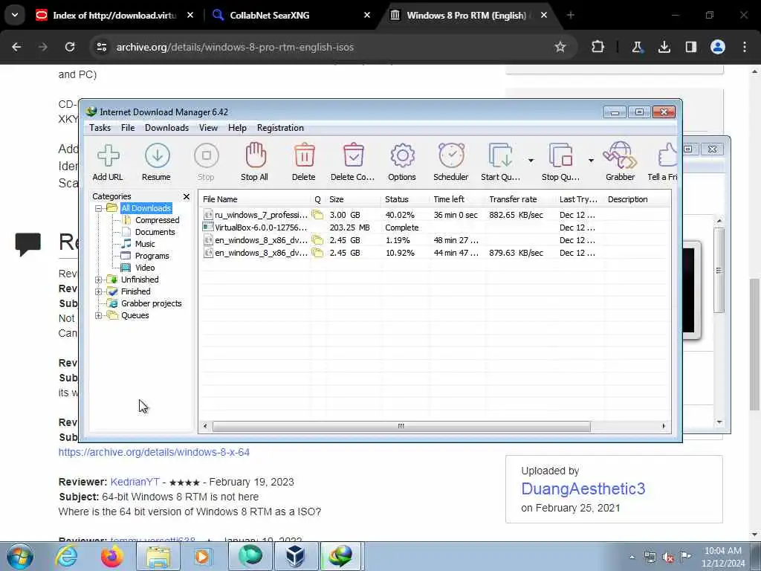The height and width of the screenshot is (571, 761).
Task: Open the File menu
Action: point(128,128)
